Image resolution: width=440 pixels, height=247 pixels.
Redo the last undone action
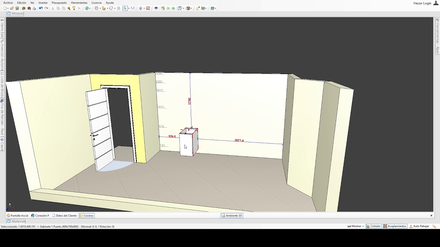point(46,8)
